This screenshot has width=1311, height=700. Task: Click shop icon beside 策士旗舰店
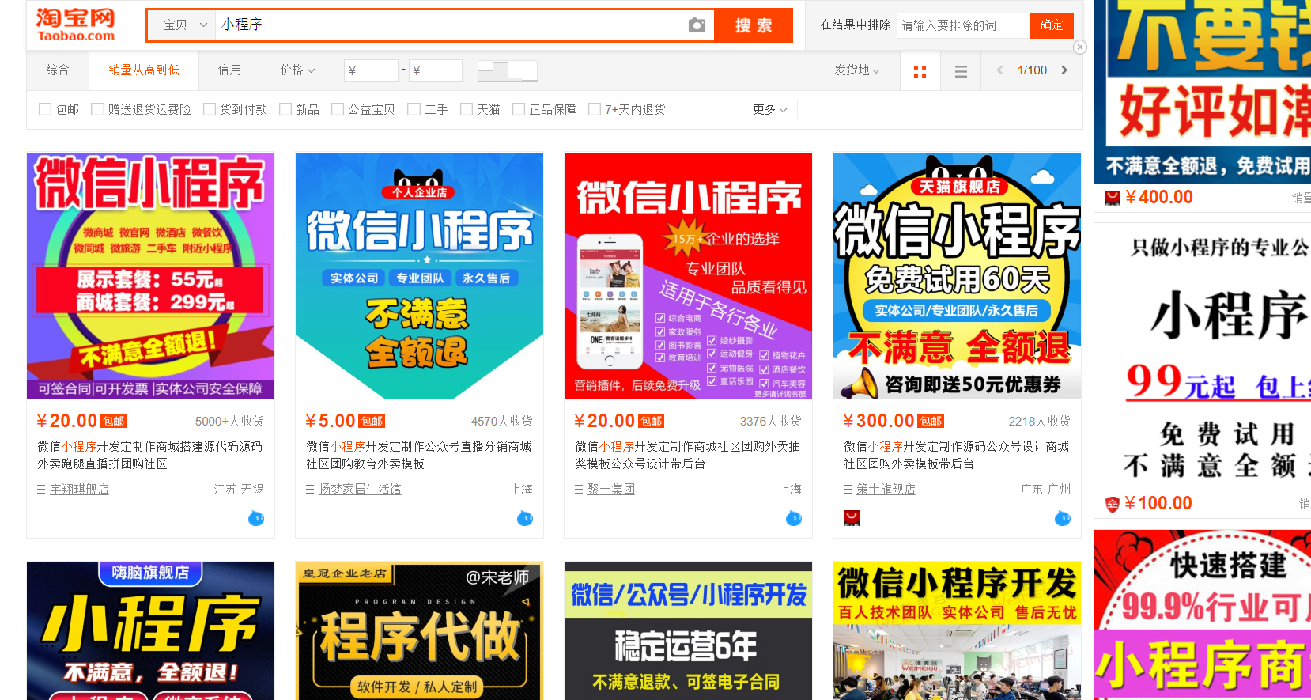[848, 490]
